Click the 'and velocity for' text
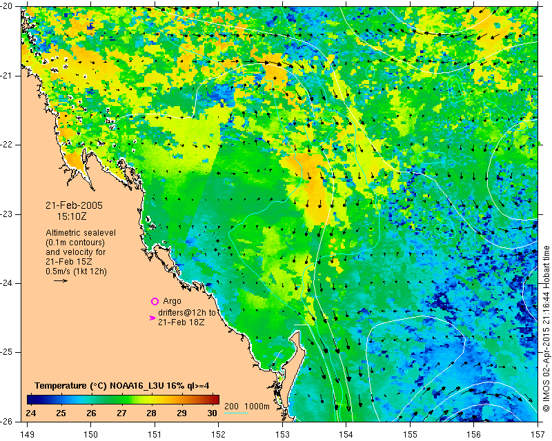 [x=76, y=252]
